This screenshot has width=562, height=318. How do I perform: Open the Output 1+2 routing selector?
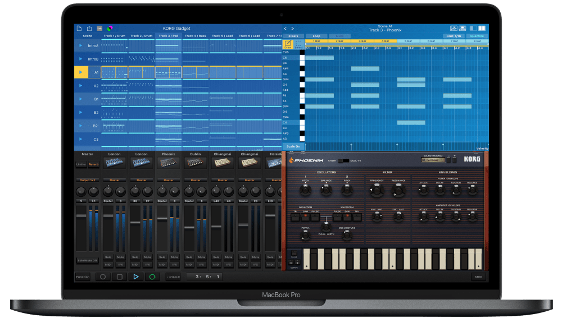click(x=87, y=180)
